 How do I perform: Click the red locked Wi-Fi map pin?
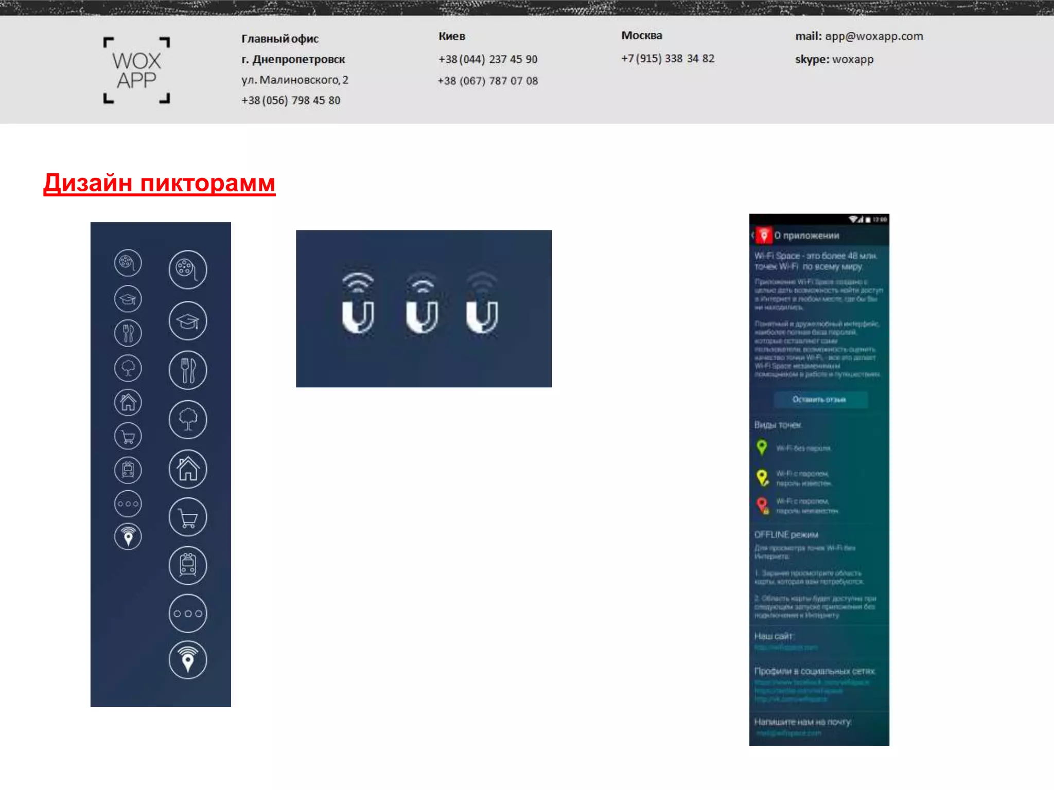(x=763, y=505)
